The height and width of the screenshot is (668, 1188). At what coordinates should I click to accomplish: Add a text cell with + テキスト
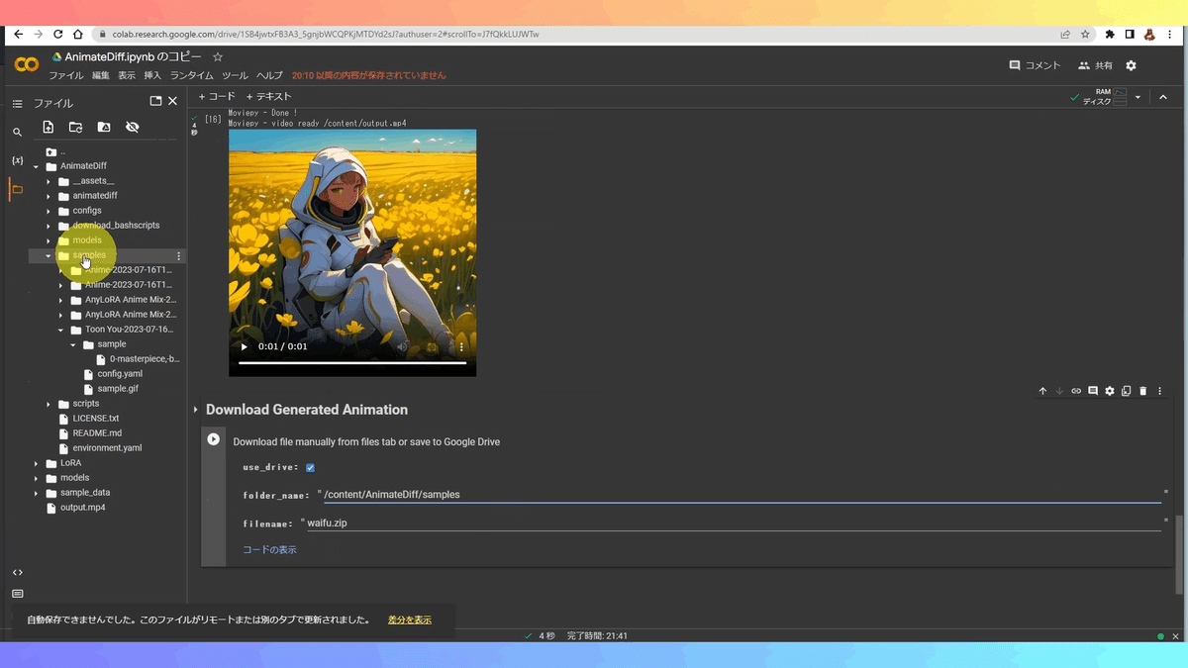tap(268, 97)
